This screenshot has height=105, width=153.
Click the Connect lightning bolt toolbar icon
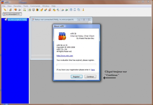click(5, 10)
